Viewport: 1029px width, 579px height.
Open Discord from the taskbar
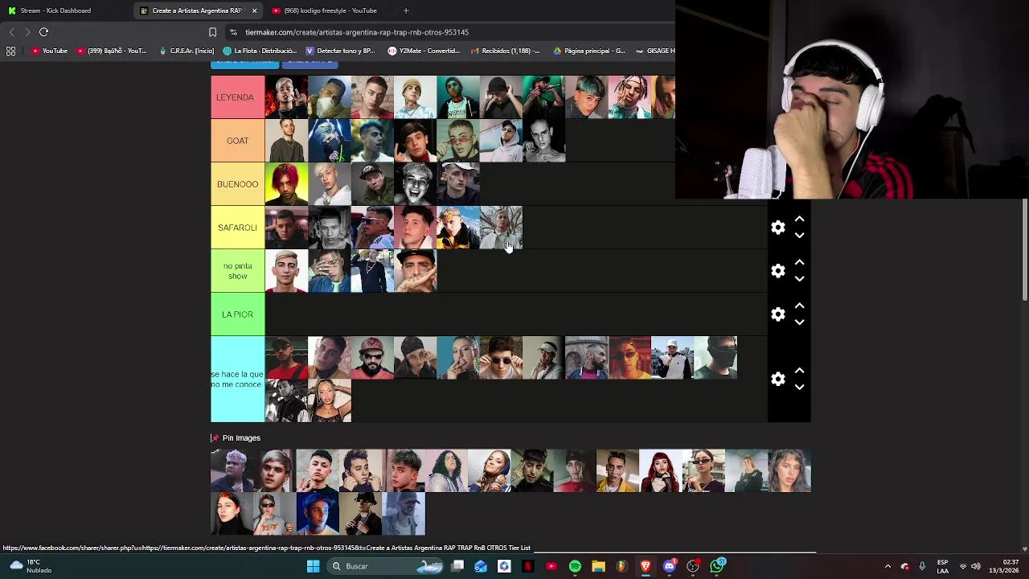point(669,566)
